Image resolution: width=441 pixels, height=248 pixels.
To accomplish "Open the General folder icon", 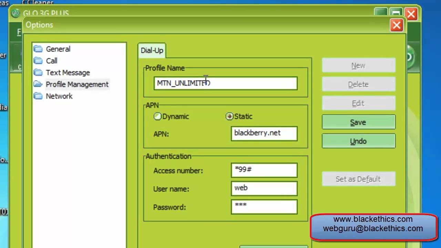I will [38, 49].
